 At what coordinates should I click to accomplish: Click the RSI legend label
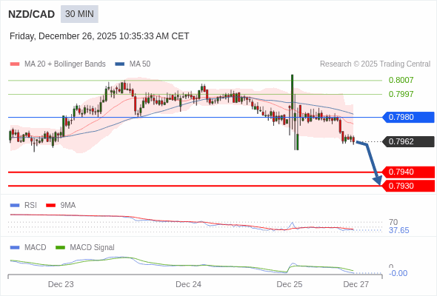coord(30,206)
